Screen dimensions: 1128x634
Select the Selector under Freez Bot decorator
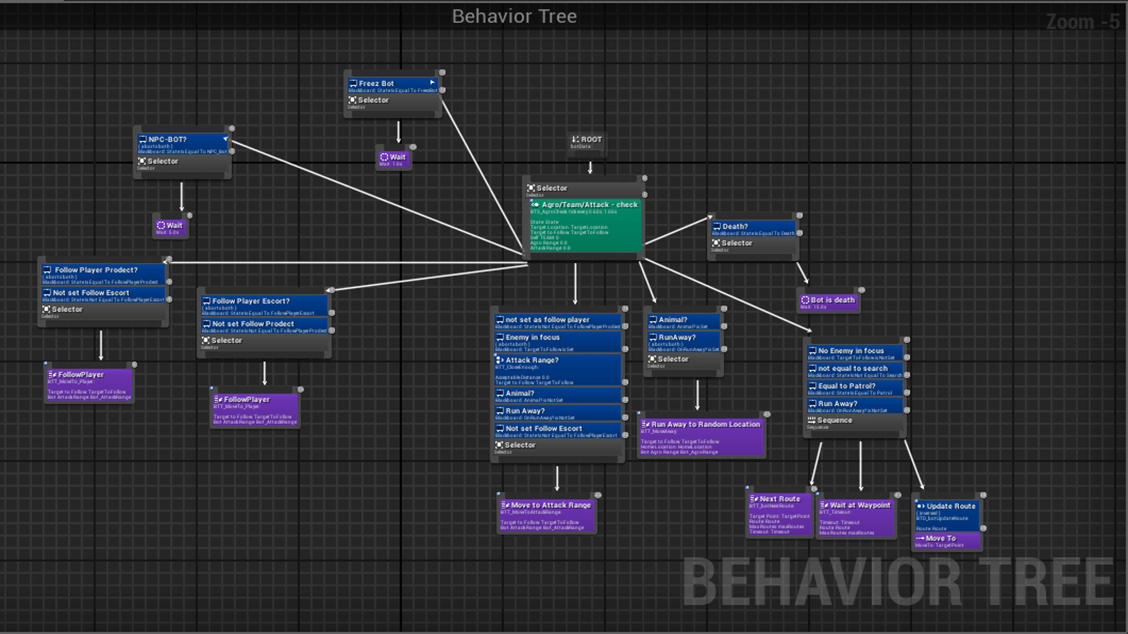pyautogui.click(x=393, y=103)
